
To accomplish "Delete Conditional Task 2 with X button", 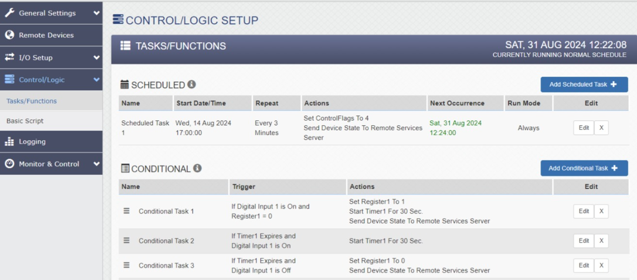I will point(601,241).
